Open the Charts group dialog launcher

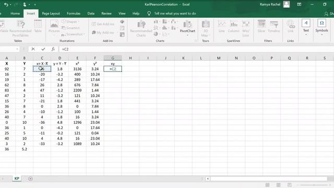tap(196, 41)
